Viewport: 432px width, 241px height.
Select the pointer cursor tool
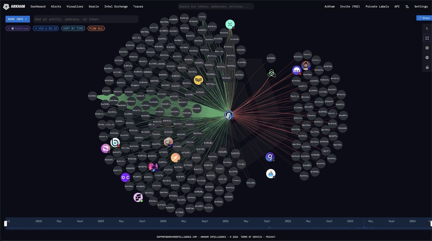(x=427, y=29)
